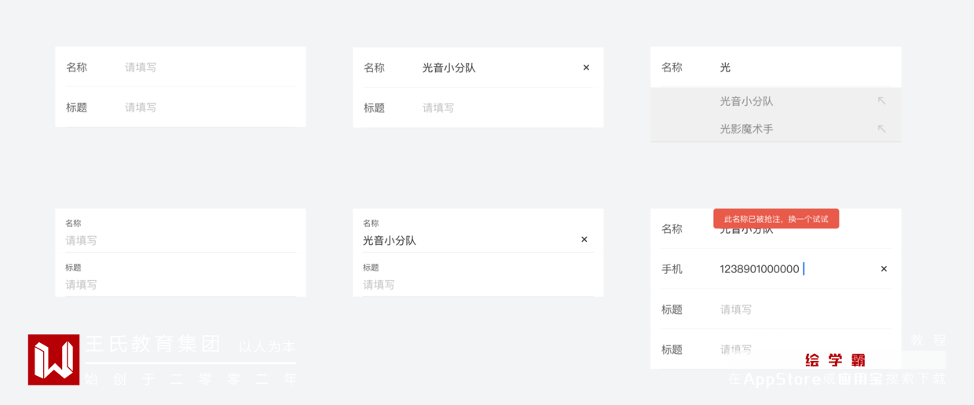Click the 以人为本 slogan text
Image resolution: width=974 pixels, height=405 pixels.
[x=267, y=346]
